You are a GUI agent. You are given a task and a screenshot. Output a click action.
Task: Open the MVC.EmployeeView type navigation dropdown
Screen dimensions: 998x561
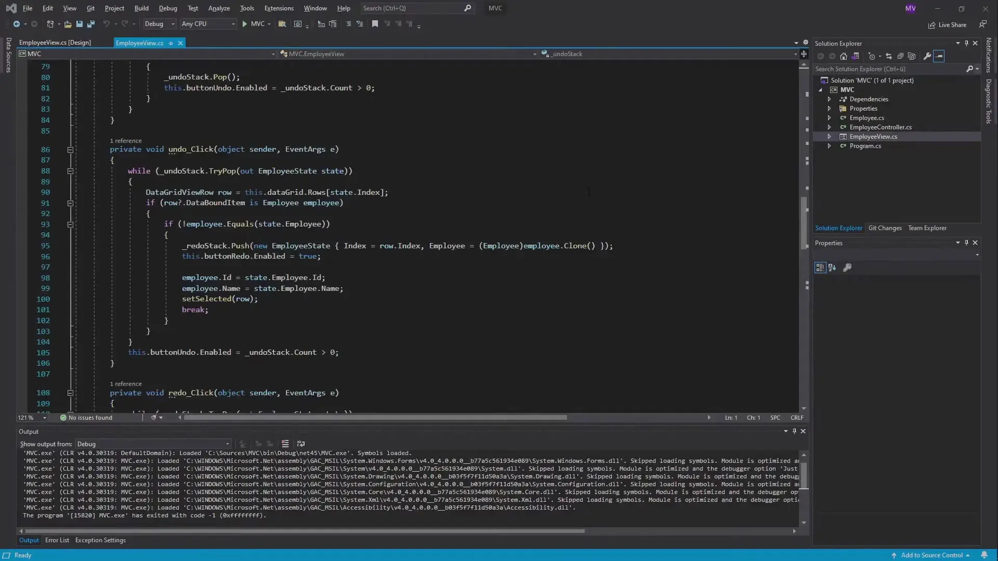pos(408,54)
